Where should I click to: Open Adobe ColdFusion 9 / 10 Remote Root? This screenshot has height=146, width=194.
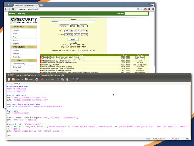point(57,61)
